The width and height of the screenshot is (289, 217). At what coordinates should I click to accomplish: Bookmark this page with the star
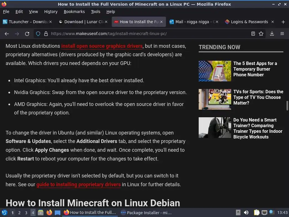pos(261,34)
